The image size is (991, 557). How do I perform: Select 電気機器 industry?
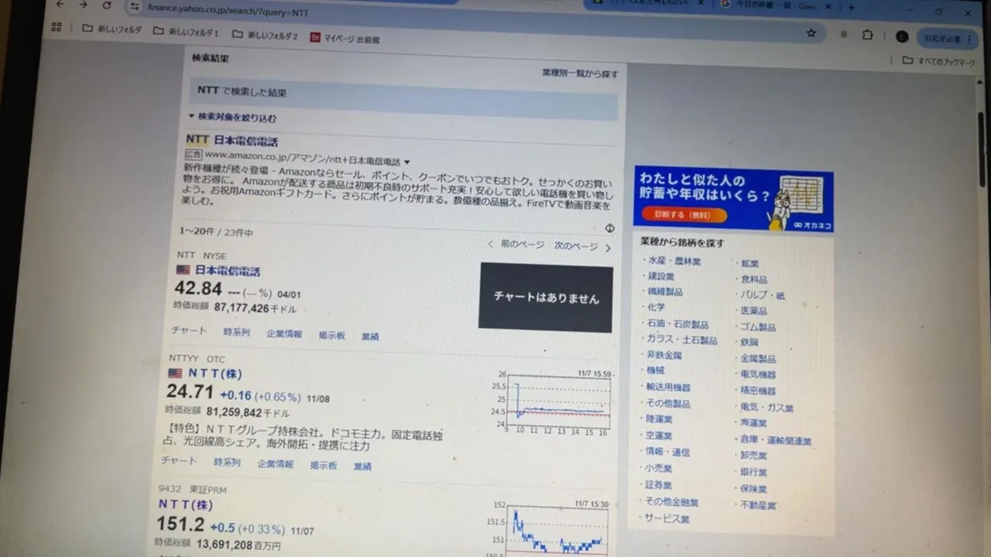pyautogui.click(x=758, y=374)
